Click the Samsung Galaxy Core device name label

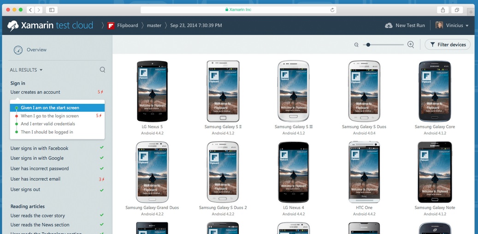pos(435,126)
